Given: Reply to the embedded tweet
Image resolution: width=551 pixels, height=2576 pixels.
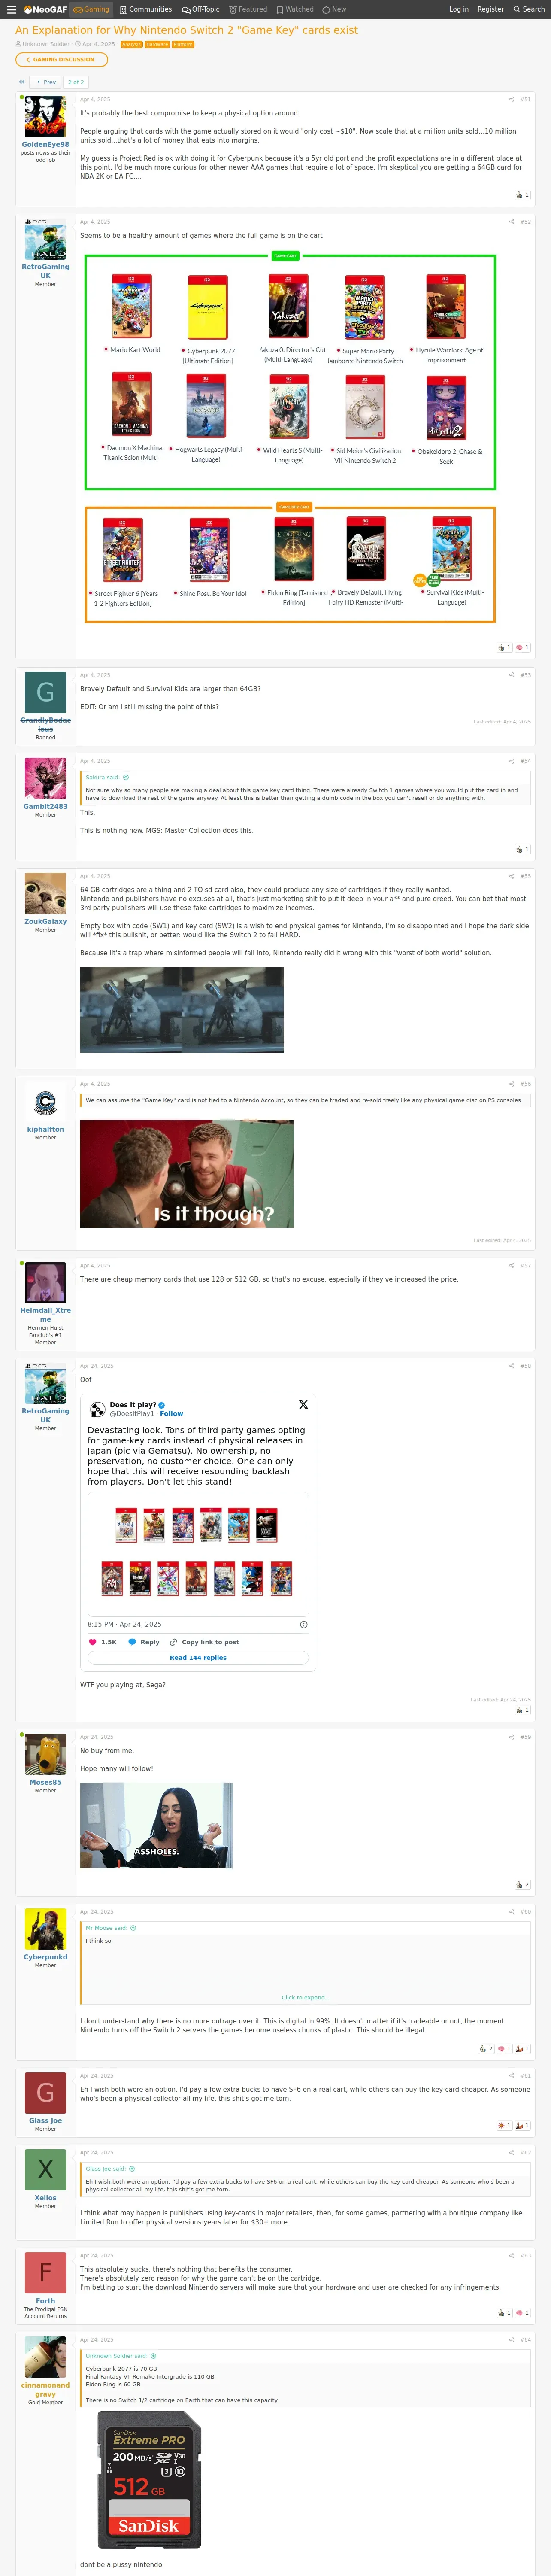Looking at the screenshot, I should point(144,1642).
